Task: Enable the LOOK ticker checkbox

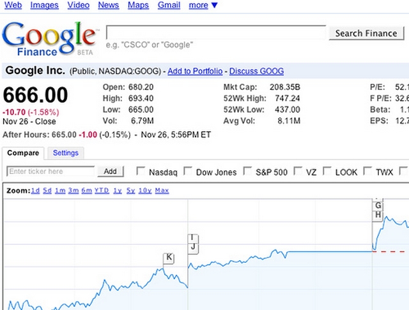Action: tap(327, 171)
